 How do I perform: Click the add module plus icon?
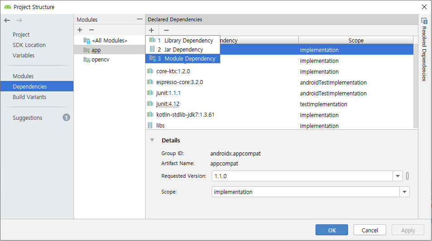pos(80,30)
